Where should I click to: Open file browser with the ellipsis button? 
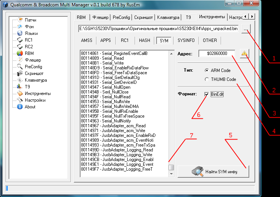(x=247, y=29)
